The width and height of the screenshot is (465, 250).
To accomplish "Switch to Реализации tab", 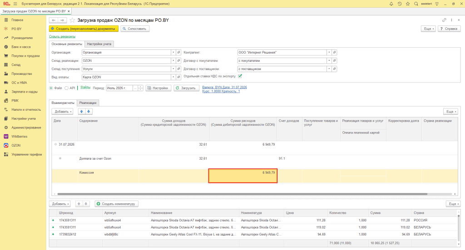I will (x=88, y=103).
